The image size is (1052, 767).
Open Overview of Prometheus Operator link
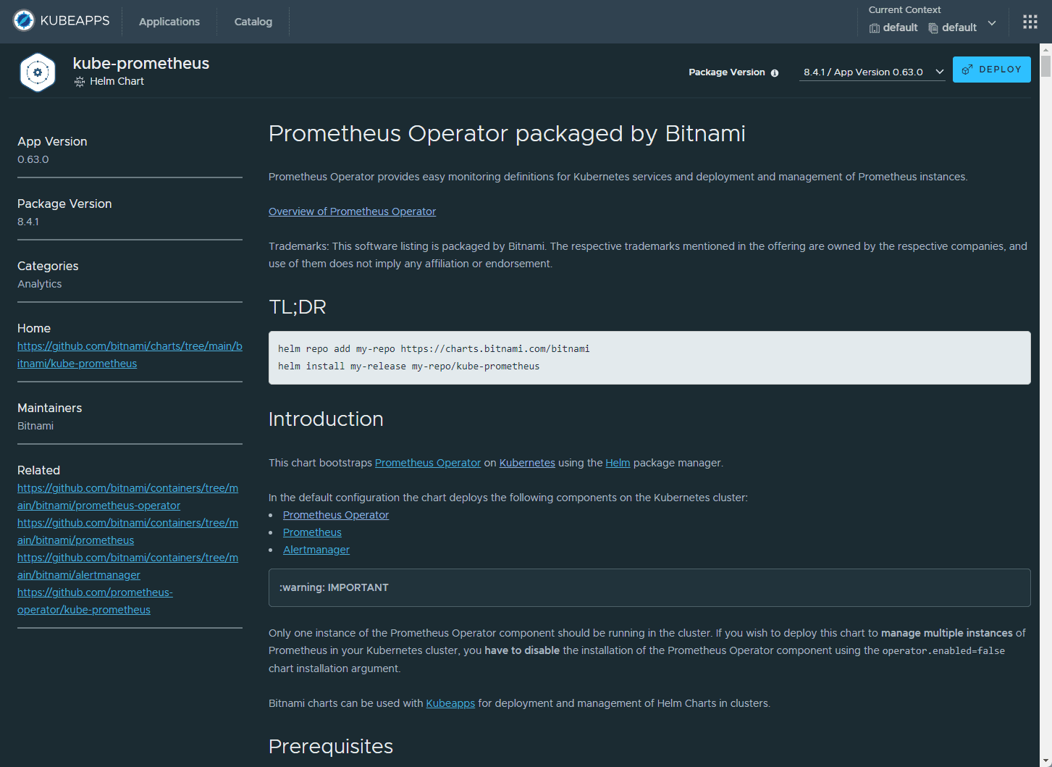pyautogui.click(x=352, y=211)
